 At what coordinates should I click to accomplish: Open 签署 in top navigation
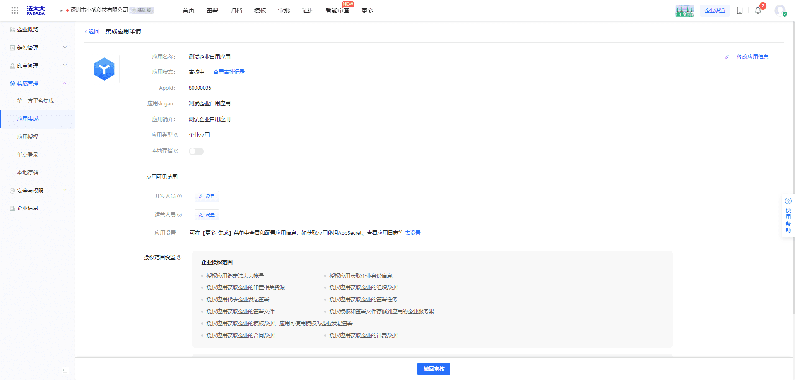[x=212, y=10]
